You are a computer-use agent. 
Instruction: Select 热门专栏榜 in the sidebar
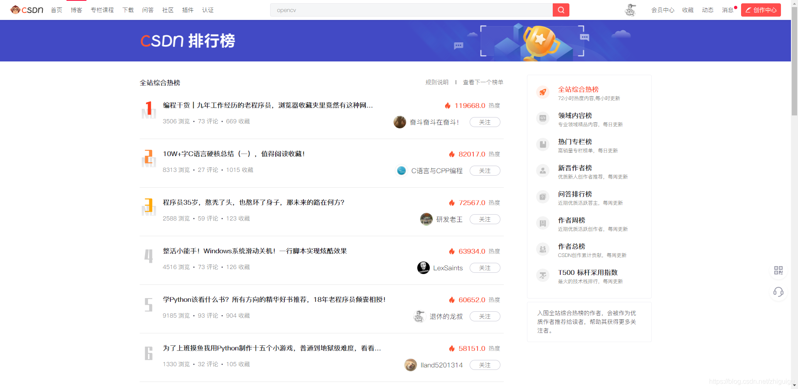coord(575,142)
